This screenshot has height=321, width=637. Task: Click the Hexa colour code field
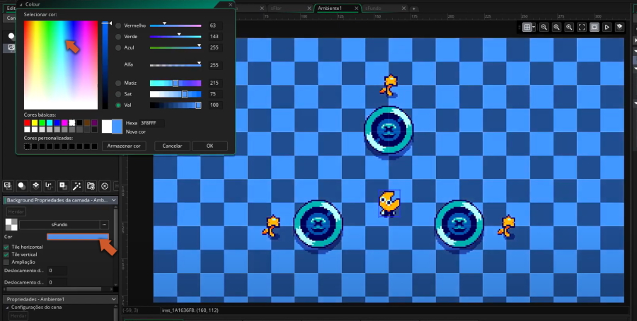point(152,123)
